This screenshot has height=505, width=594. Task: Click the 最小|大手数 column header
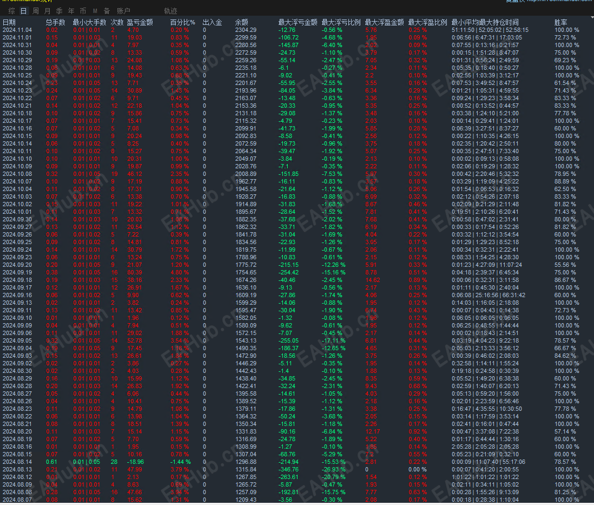click(x=89, y=22)
